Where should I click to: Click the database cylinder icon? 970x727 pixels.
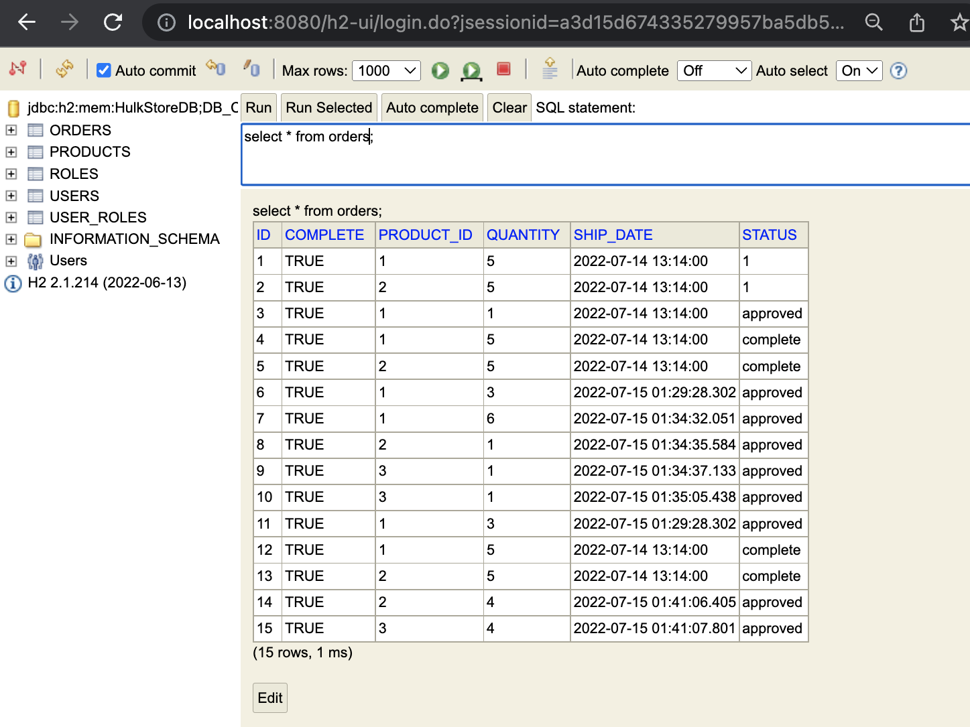pos(13,108)
